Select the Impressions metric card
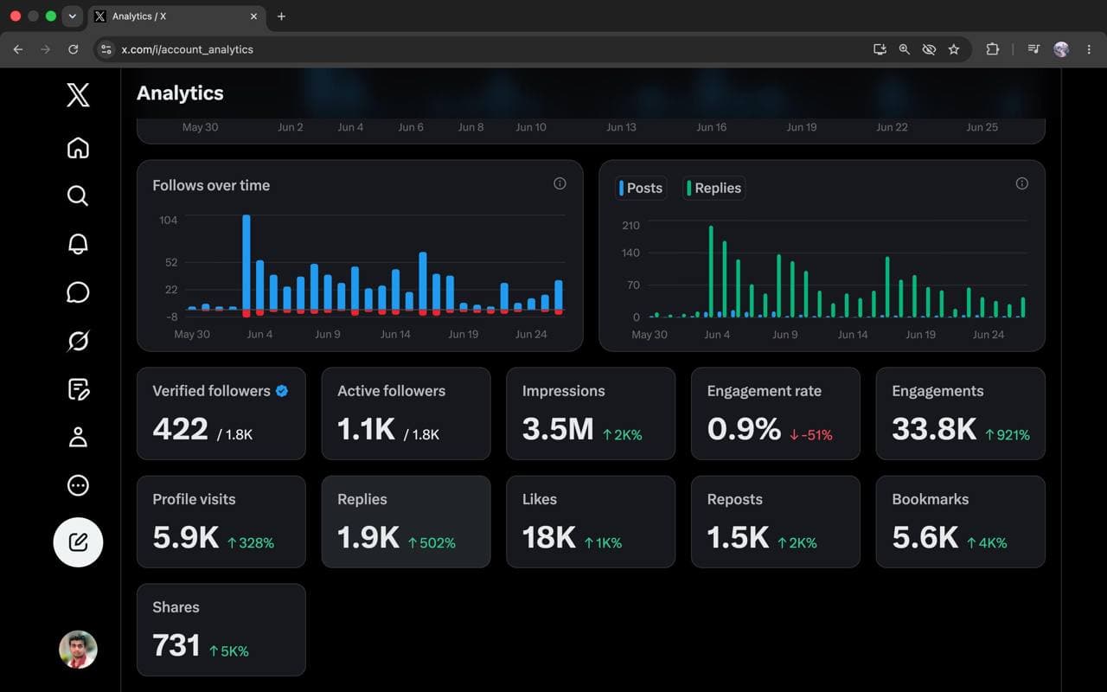The height and width of the screenshot is (692, 1107). click(x=591, y=413)
